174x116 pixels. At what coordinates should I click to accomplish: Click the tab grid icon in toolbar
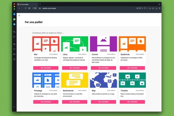pos(29,8)
